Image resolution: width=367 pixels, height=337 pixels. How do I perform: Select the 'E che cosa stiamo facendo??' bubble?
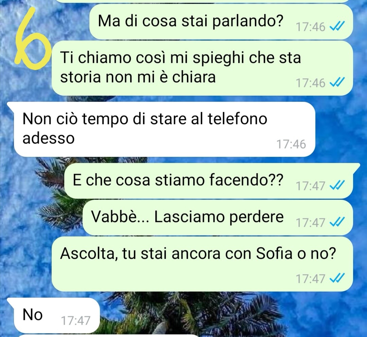[209, 181]
